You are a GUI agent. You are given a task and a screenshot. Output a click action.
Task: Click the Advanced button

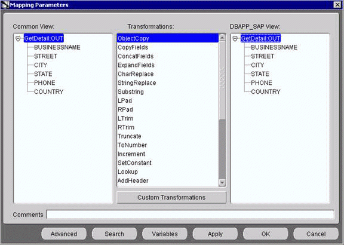pyautogui.click(x=64, y=234)
